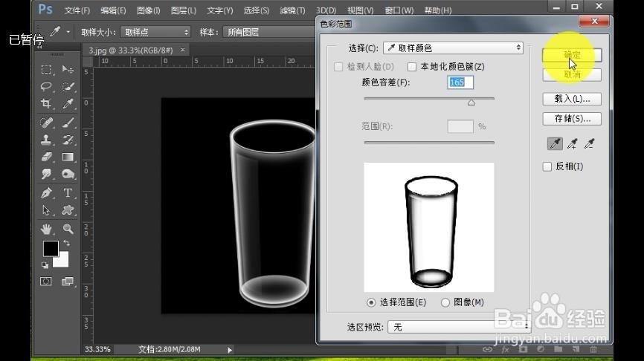Select the Brush tool
The height and width of the screenshot is (361, 644).
point(68,123)
